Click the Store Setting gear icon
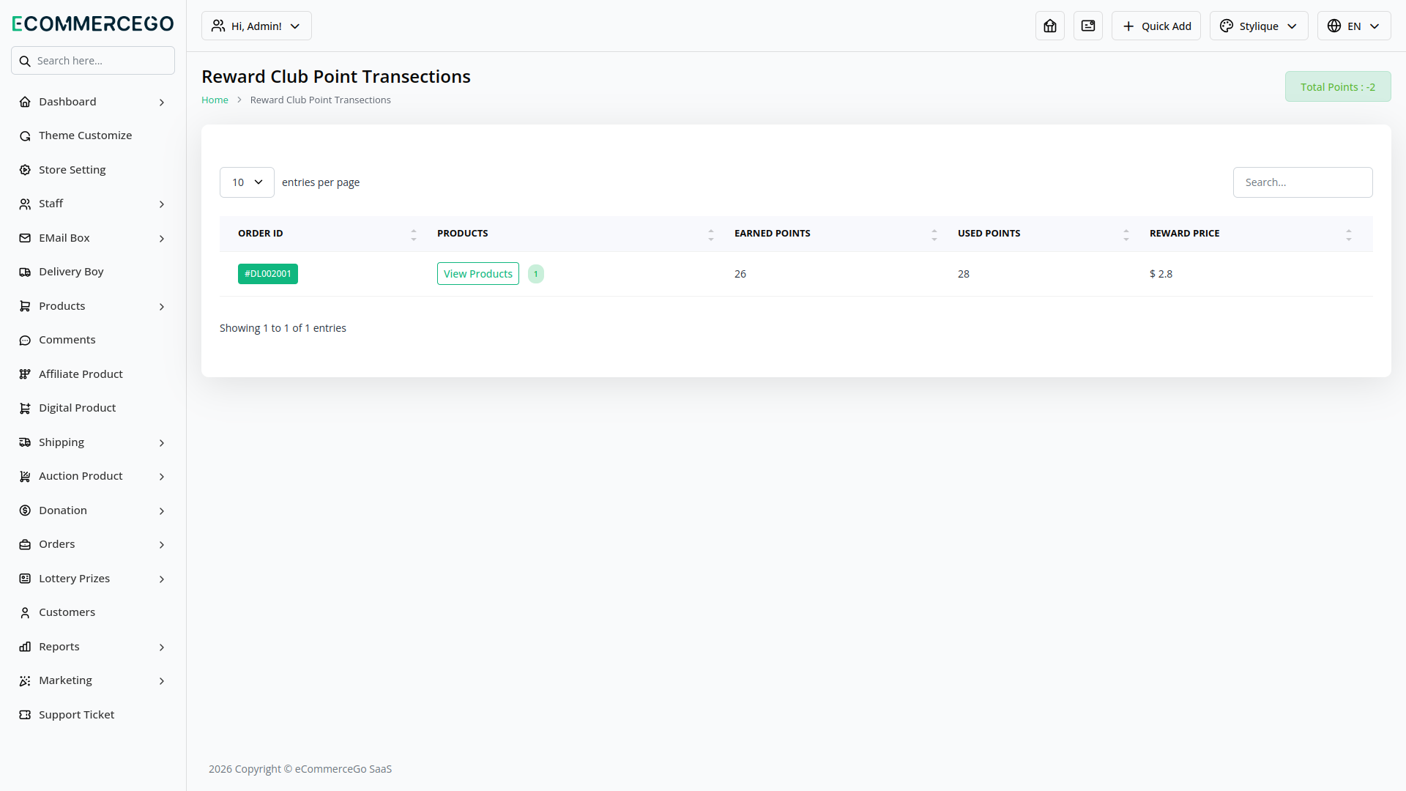 25,170
